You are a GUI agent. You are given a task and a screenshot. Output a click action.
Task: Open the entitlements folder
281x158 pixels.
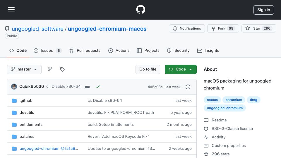pyautogui.click(x=31, y=125)
